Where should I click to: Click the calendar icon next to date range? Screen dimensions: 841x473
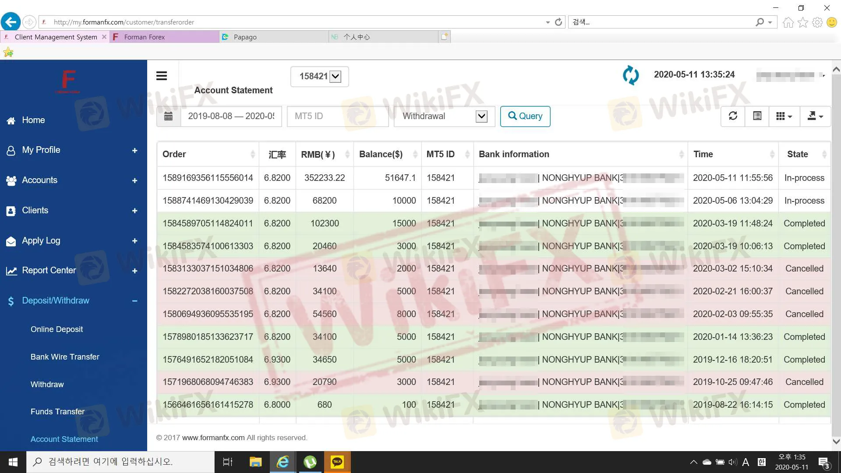click(x=168, y=116)
